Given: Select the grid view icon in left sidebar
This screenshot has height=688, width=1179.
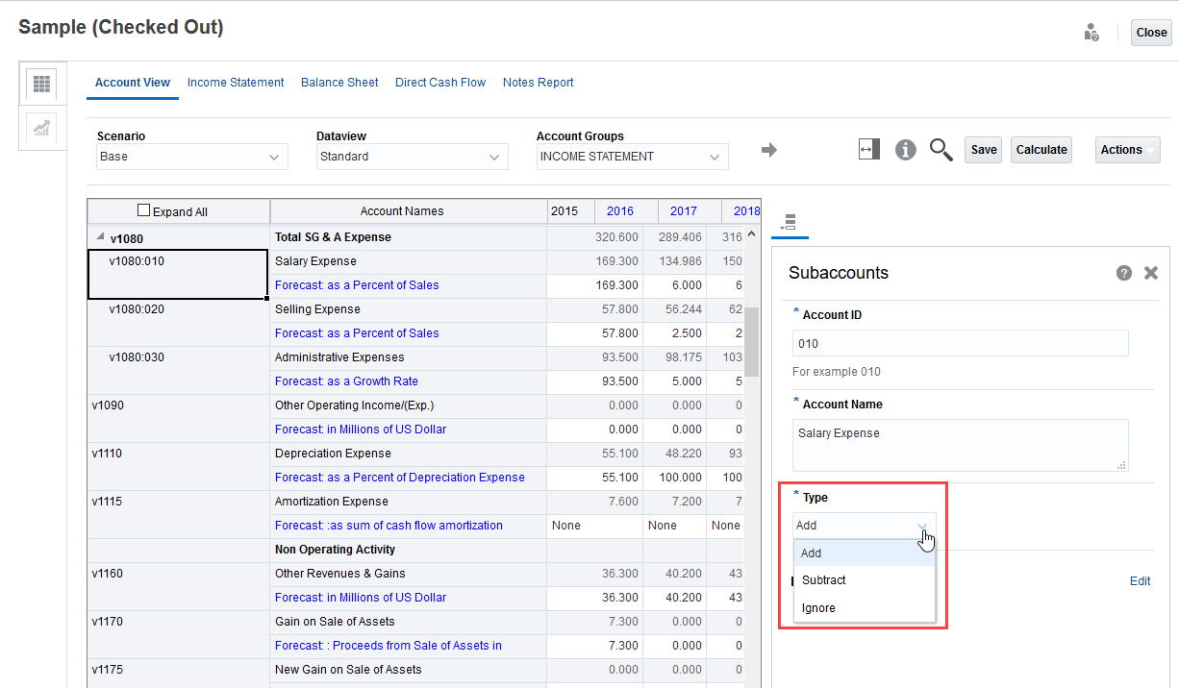Looking at the screenshot, I should pyautogui.click(x=40, y=84).
